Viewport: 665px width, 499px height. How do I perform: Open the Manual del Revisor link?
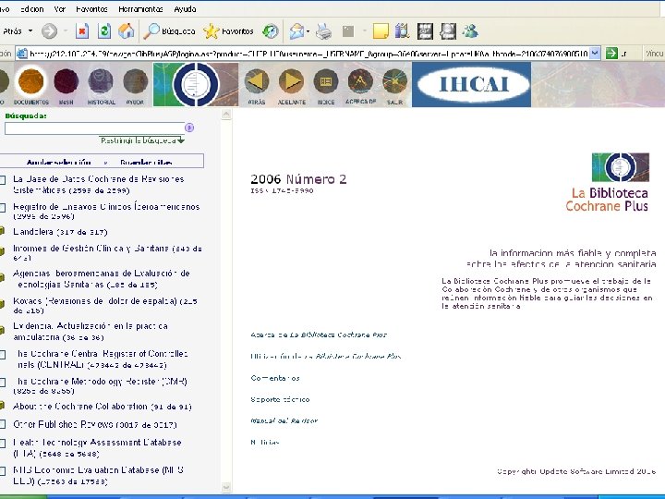(x=284, y=420)
